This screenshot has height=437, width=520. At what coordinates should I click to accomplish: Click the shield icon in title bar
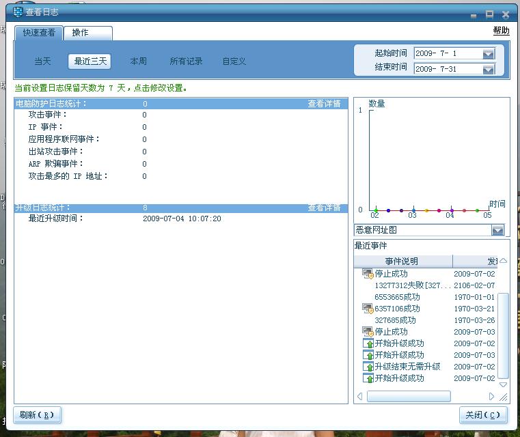coord(18,12)
